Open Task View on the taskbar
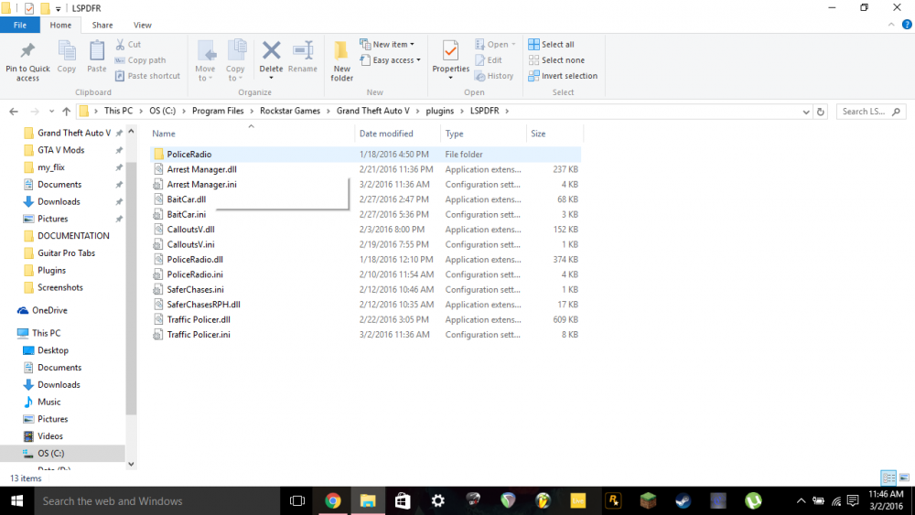Image resolution: width=915 pixels, height=515 pixels. [297, 501]
